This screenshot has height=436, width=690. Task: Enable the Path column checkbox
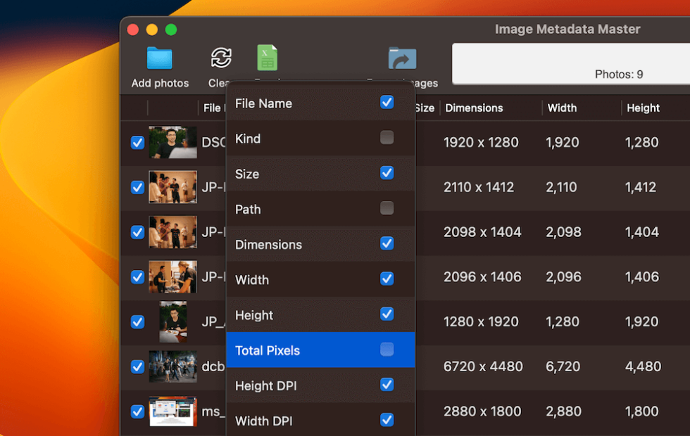387,208
